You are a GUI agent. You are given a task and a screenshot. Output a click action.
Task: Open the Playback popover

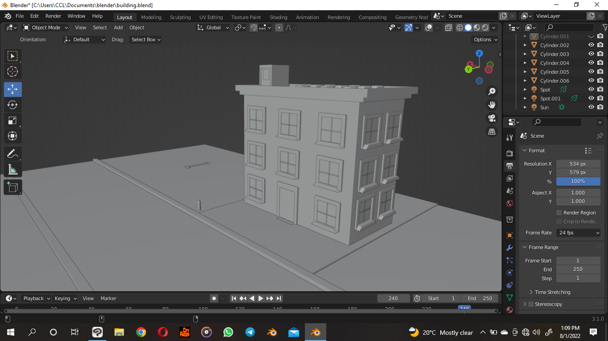coord(36,298)
